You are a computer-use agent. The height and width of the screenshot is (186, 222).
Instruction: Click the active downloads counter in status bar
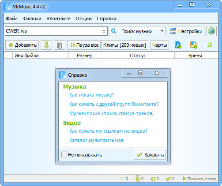[139, 179]
